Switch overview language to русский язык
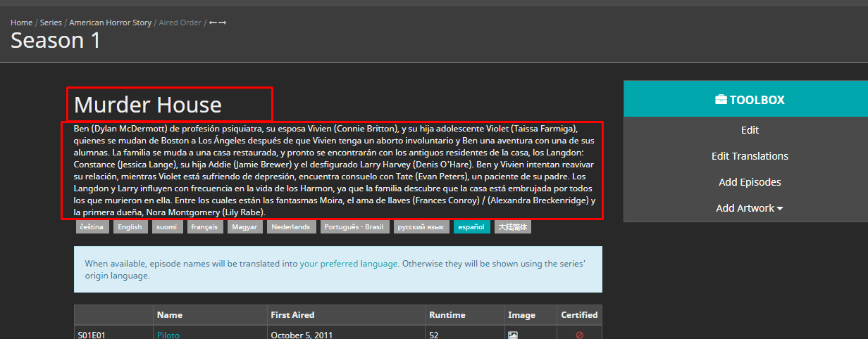Image resolution: width=868 pixels, height=339 pixels. coord(421,227)
